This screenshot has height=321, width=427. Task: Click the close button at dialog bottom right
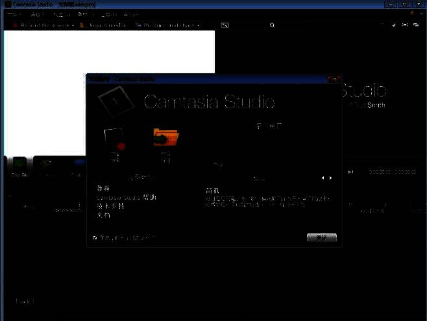click(x=321, y=238)
